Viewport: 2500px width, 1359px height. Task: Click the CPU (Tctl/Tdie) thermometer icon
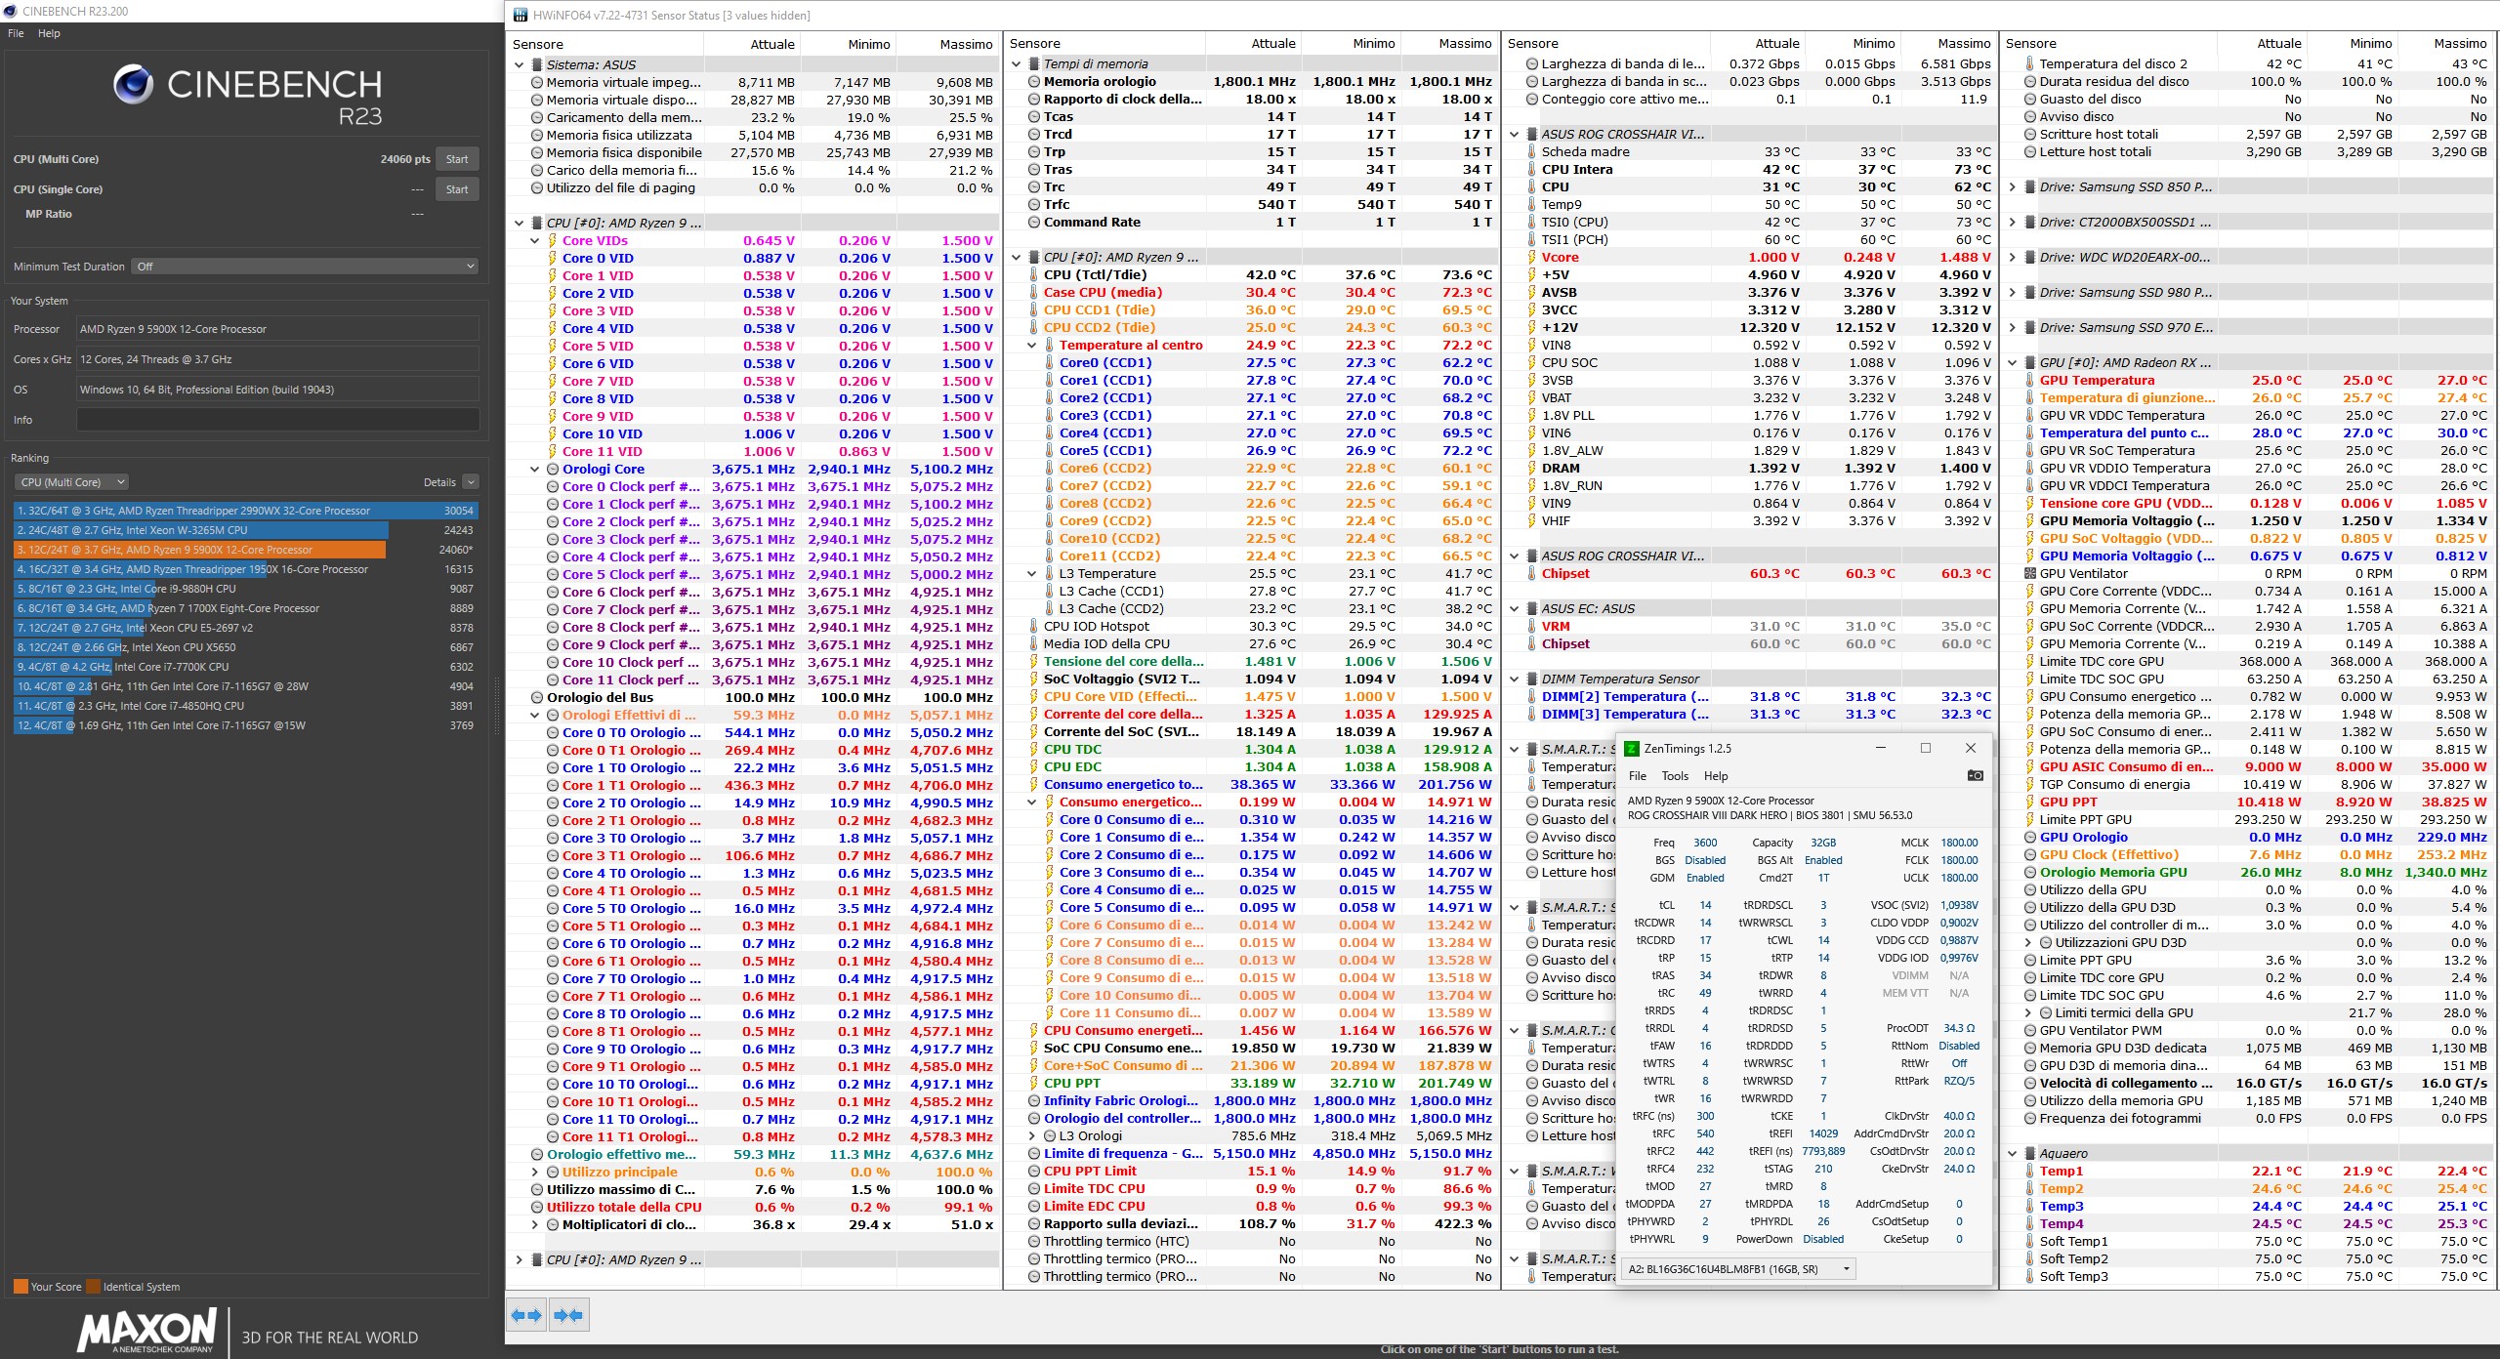click(x=1034, y=275)
